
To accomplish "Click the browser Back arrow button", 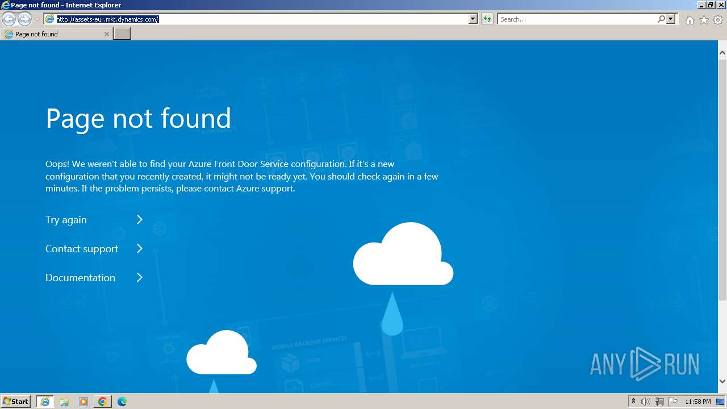I will [9, 19].
